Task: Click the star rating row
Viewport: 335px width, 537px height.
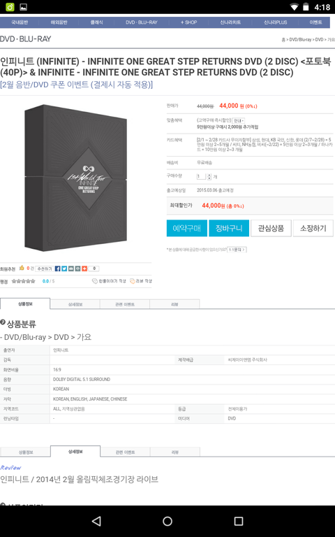Action: tap(23, 281)
